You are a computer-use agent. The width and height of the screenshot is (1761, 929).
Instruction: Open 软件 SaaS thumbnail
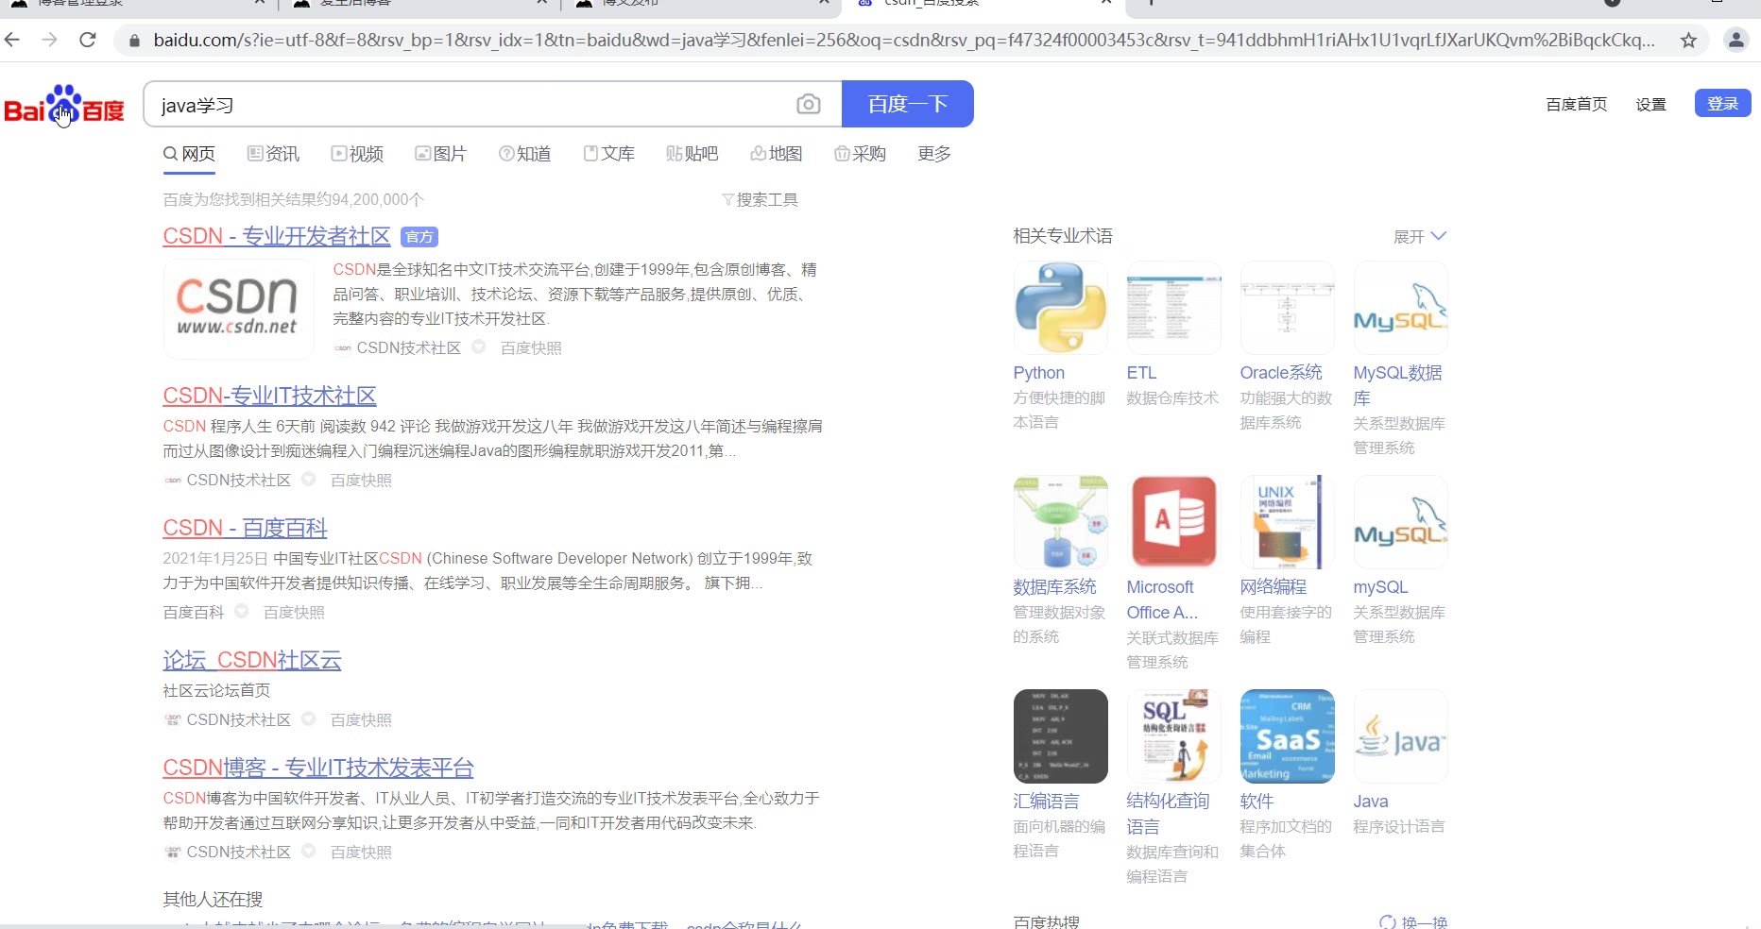[1287, 736]
